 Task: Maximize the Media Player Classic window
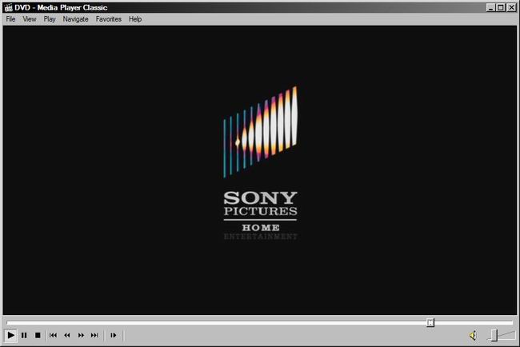[501, 8]
